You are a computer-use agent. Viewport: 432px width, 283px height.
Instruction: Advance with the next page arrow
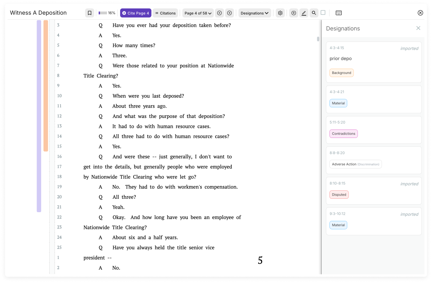[x=229, y=13]
